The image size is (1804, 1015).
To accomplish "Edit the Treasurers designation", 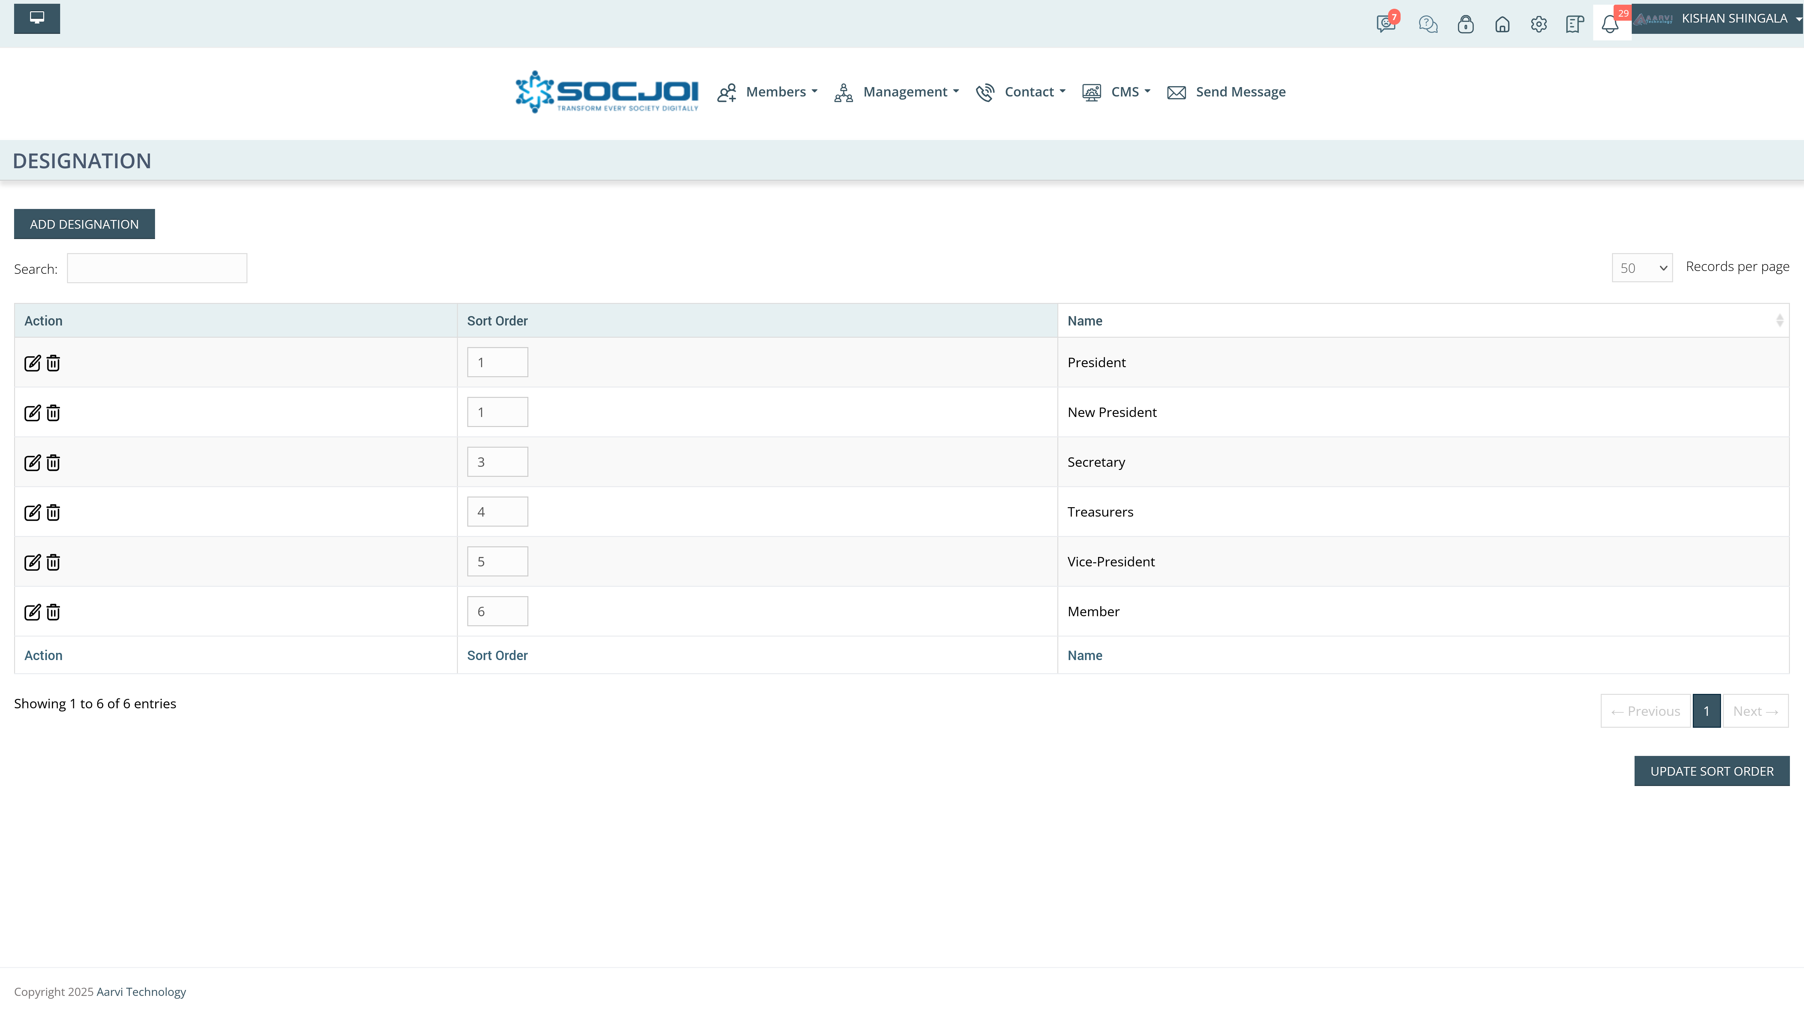I will [32, 512].
